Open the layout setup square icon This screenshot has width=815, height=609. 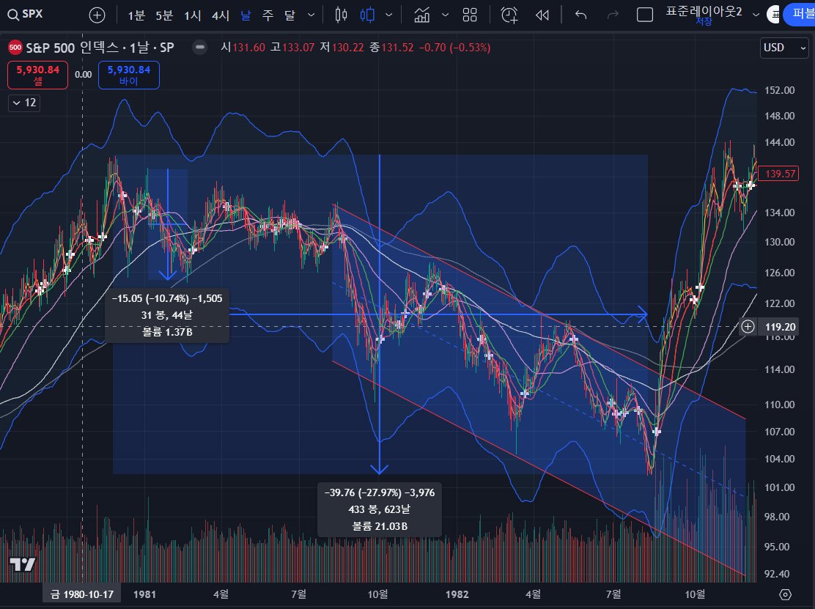point(645,15)
